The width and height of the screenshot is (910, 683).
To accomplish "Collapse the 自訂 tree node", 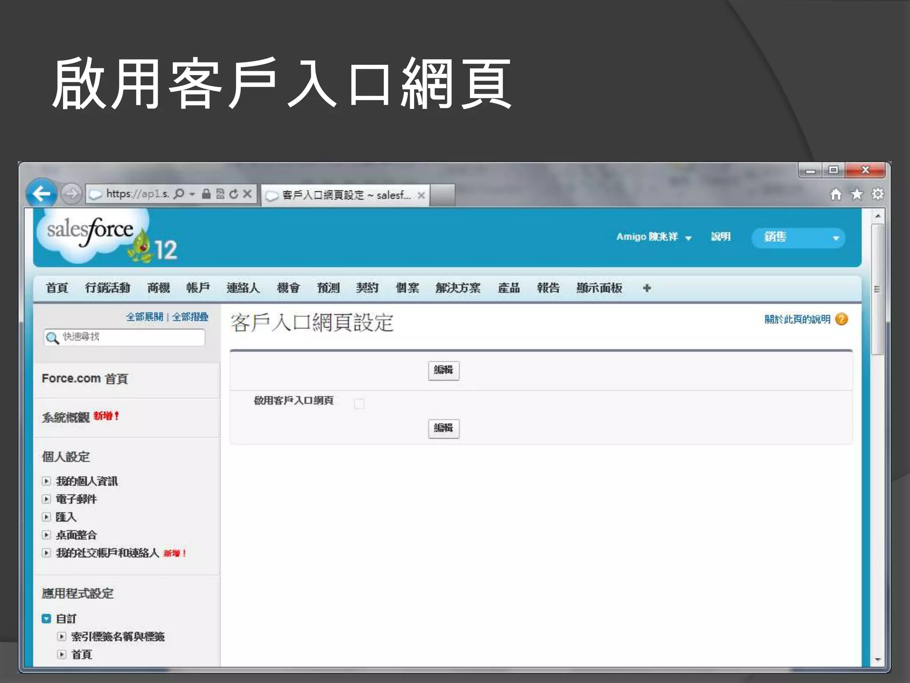I will tap(46, 619).
